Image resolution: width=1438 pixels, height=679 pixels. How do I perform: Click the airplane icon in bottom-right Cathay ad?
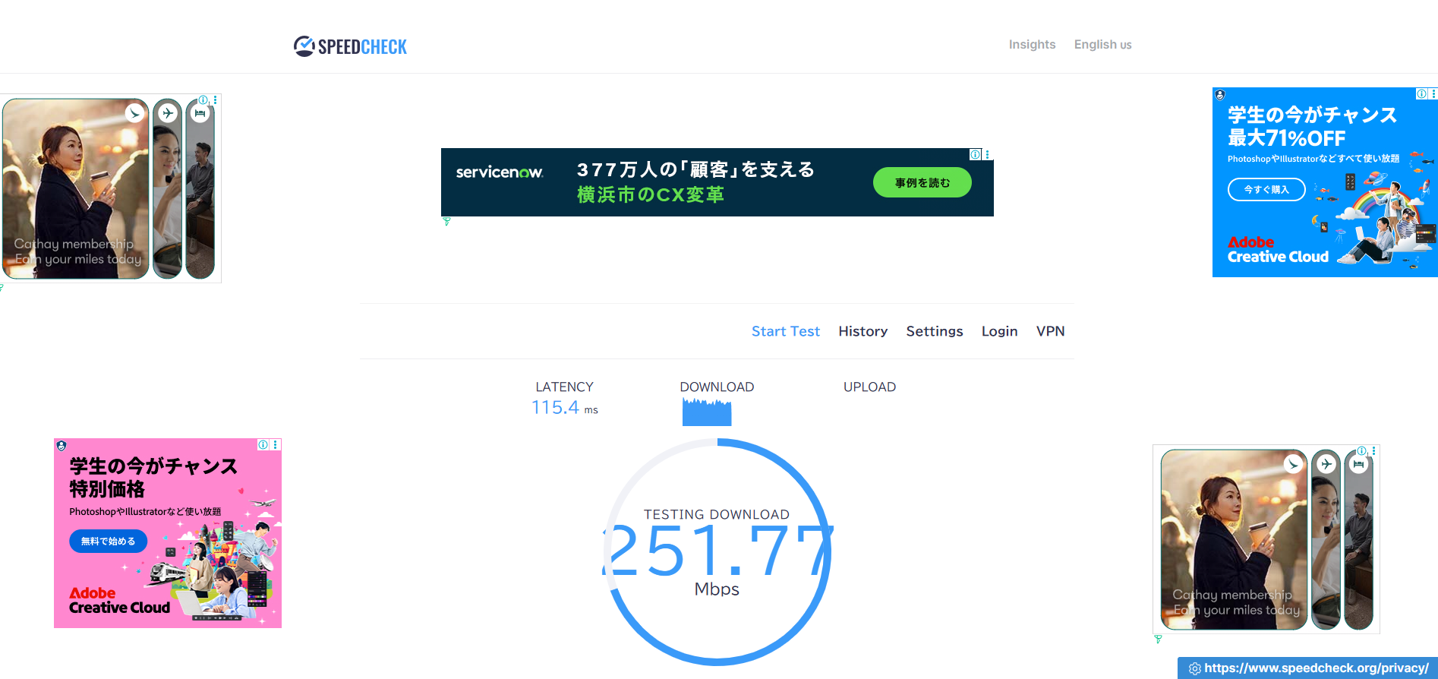tap(1326, 463)
